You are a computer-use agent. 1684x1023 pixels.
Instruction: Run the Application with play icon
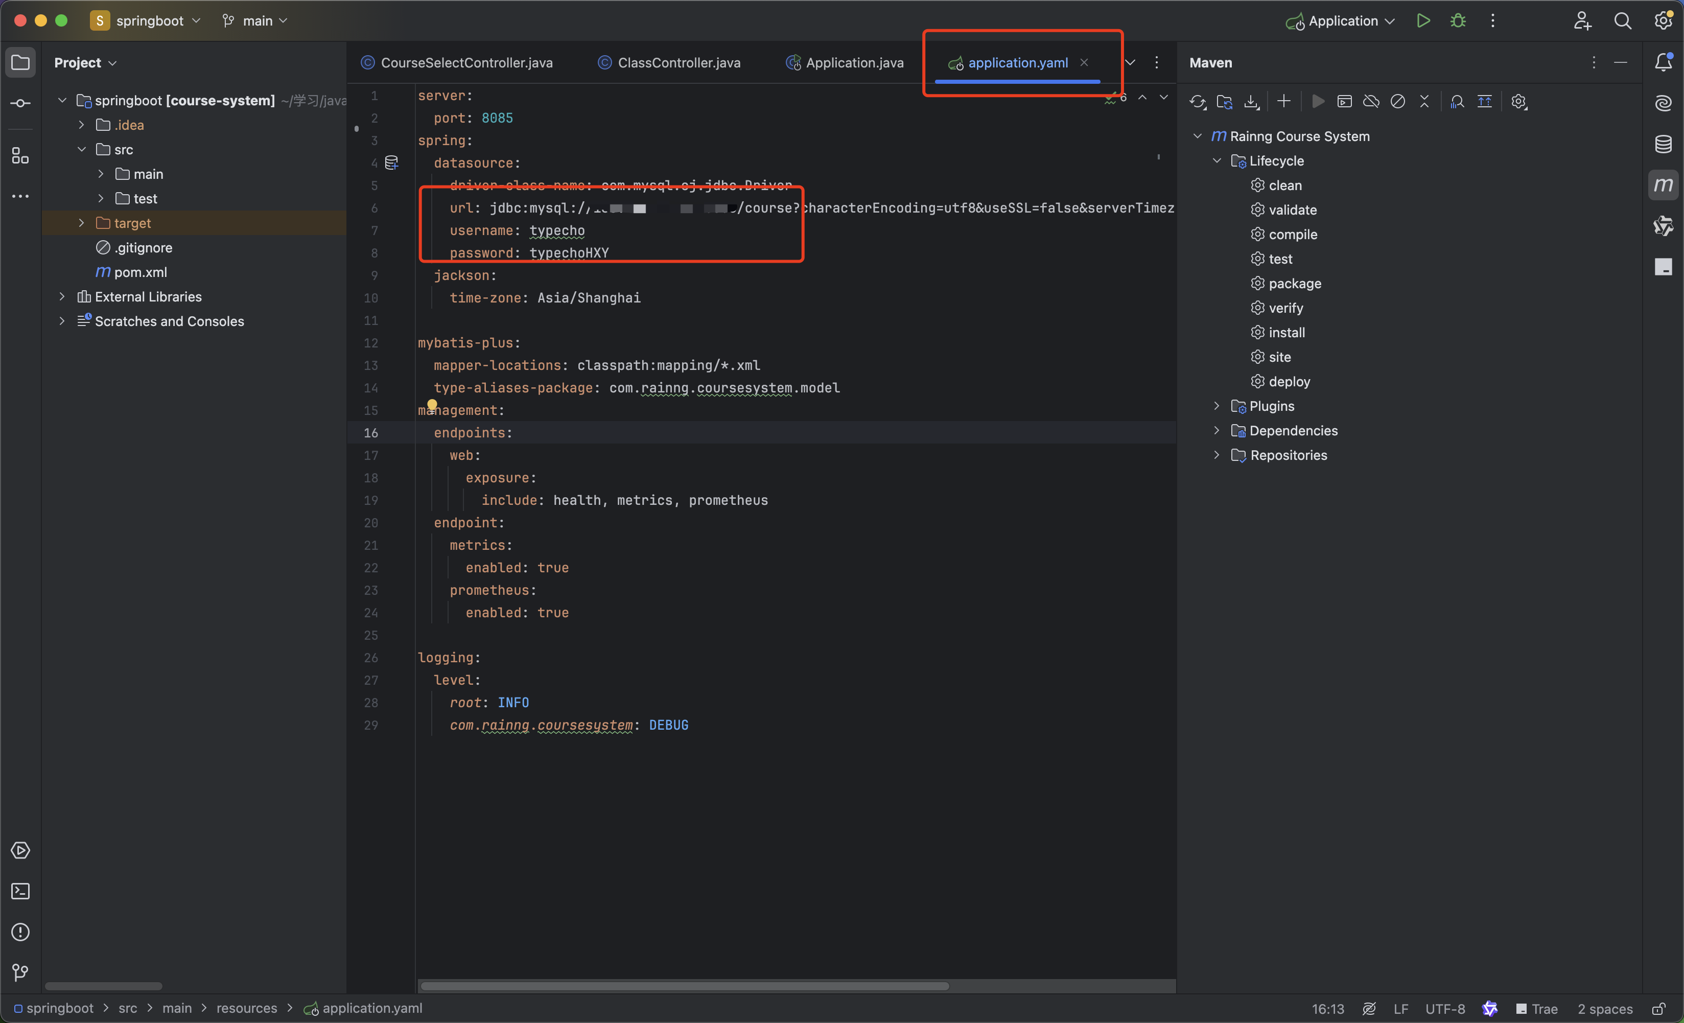point(1423,21)
